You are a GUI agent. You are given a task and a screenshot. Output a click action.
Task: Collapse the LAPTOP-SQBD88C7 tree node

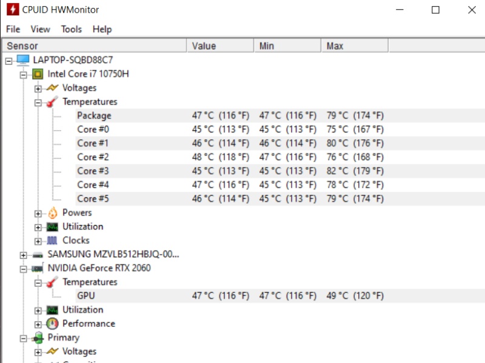tap(8, 61)
